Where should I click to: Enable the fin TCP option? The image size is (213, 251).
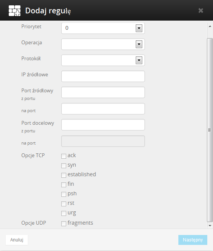pos(64,185)
